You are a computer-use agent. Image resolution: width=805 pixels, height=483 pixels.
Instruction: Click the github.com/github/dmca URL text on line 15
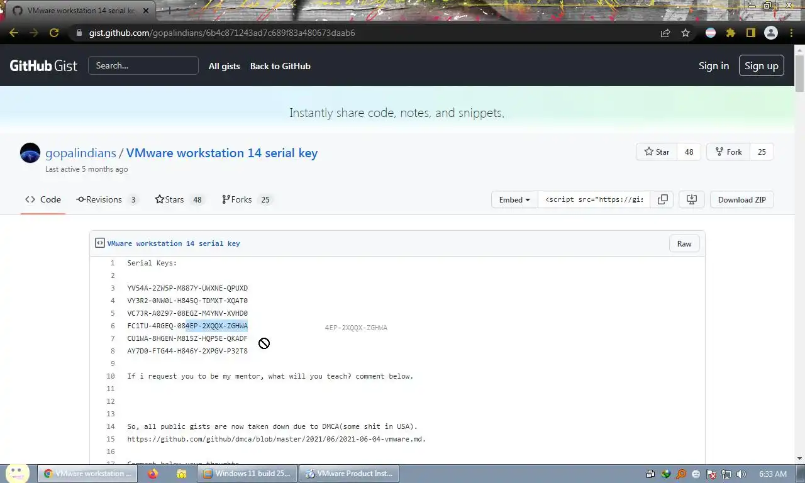277,439
